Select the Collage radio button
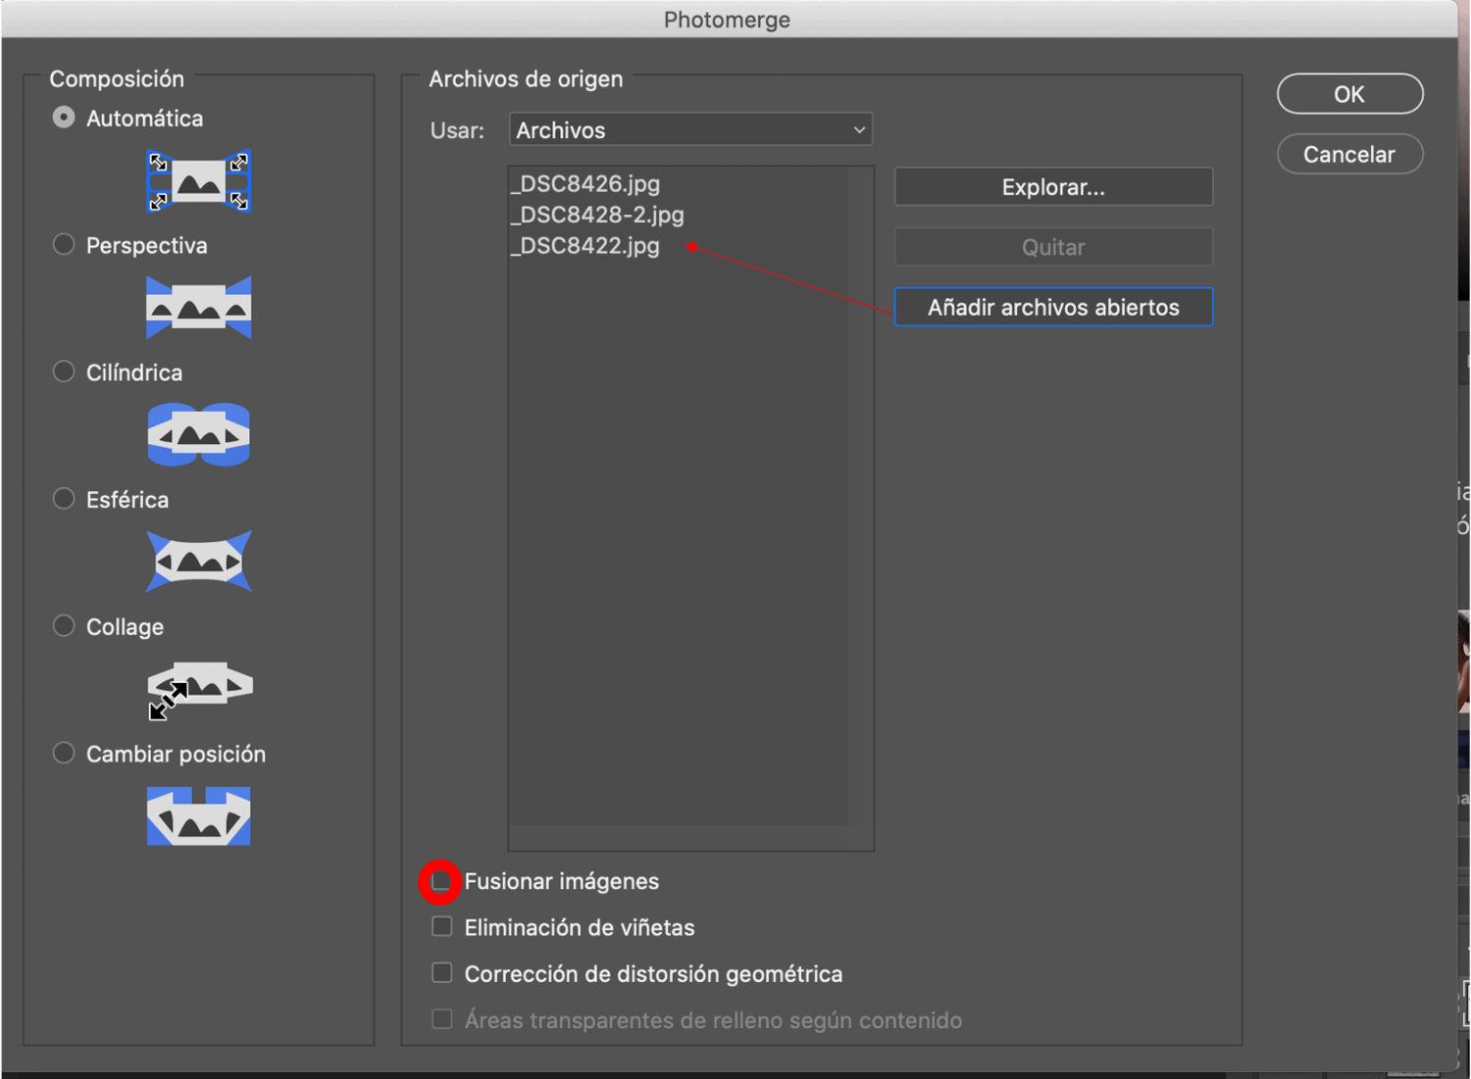Image resolution: width=1471 pixels, height=1079 pixels. point(64,625)
